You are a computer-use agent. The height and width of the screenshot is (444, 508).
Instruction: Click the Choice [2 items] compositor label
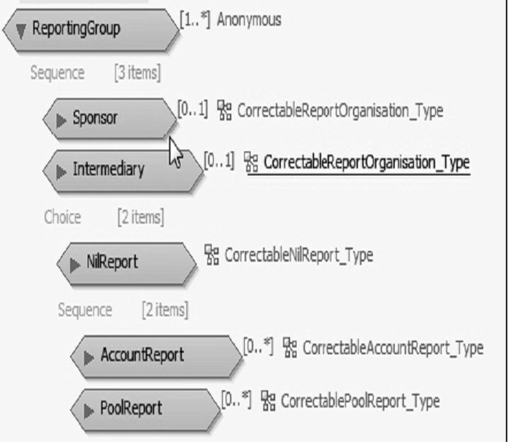(103, 217)
